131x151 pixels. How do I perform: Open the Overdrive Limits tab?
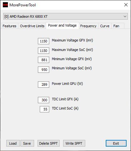(x=32, y=26)
